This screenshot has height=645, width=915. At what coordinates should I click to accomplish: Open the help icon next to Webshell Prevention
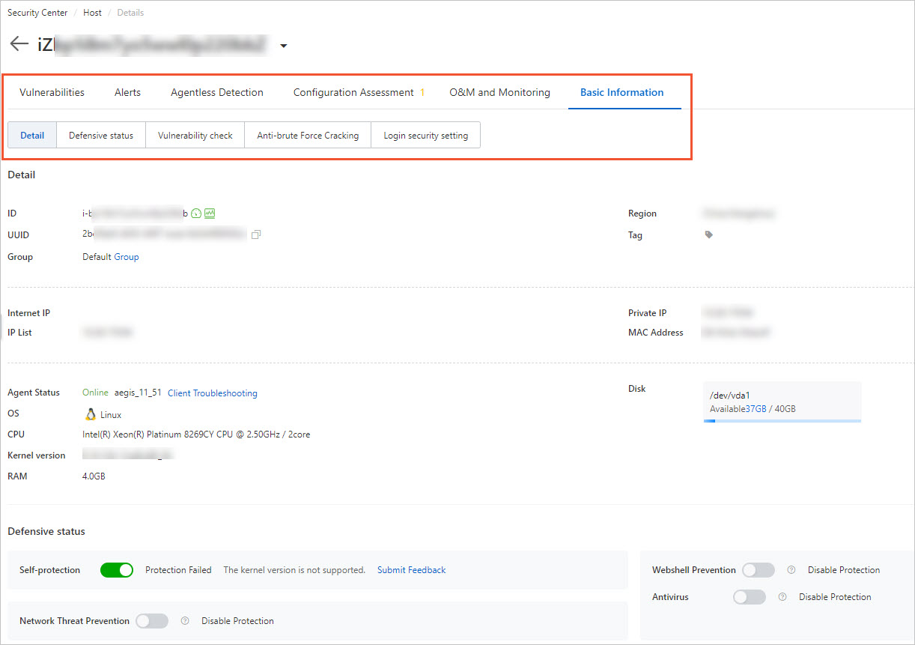tap(791, 570)
